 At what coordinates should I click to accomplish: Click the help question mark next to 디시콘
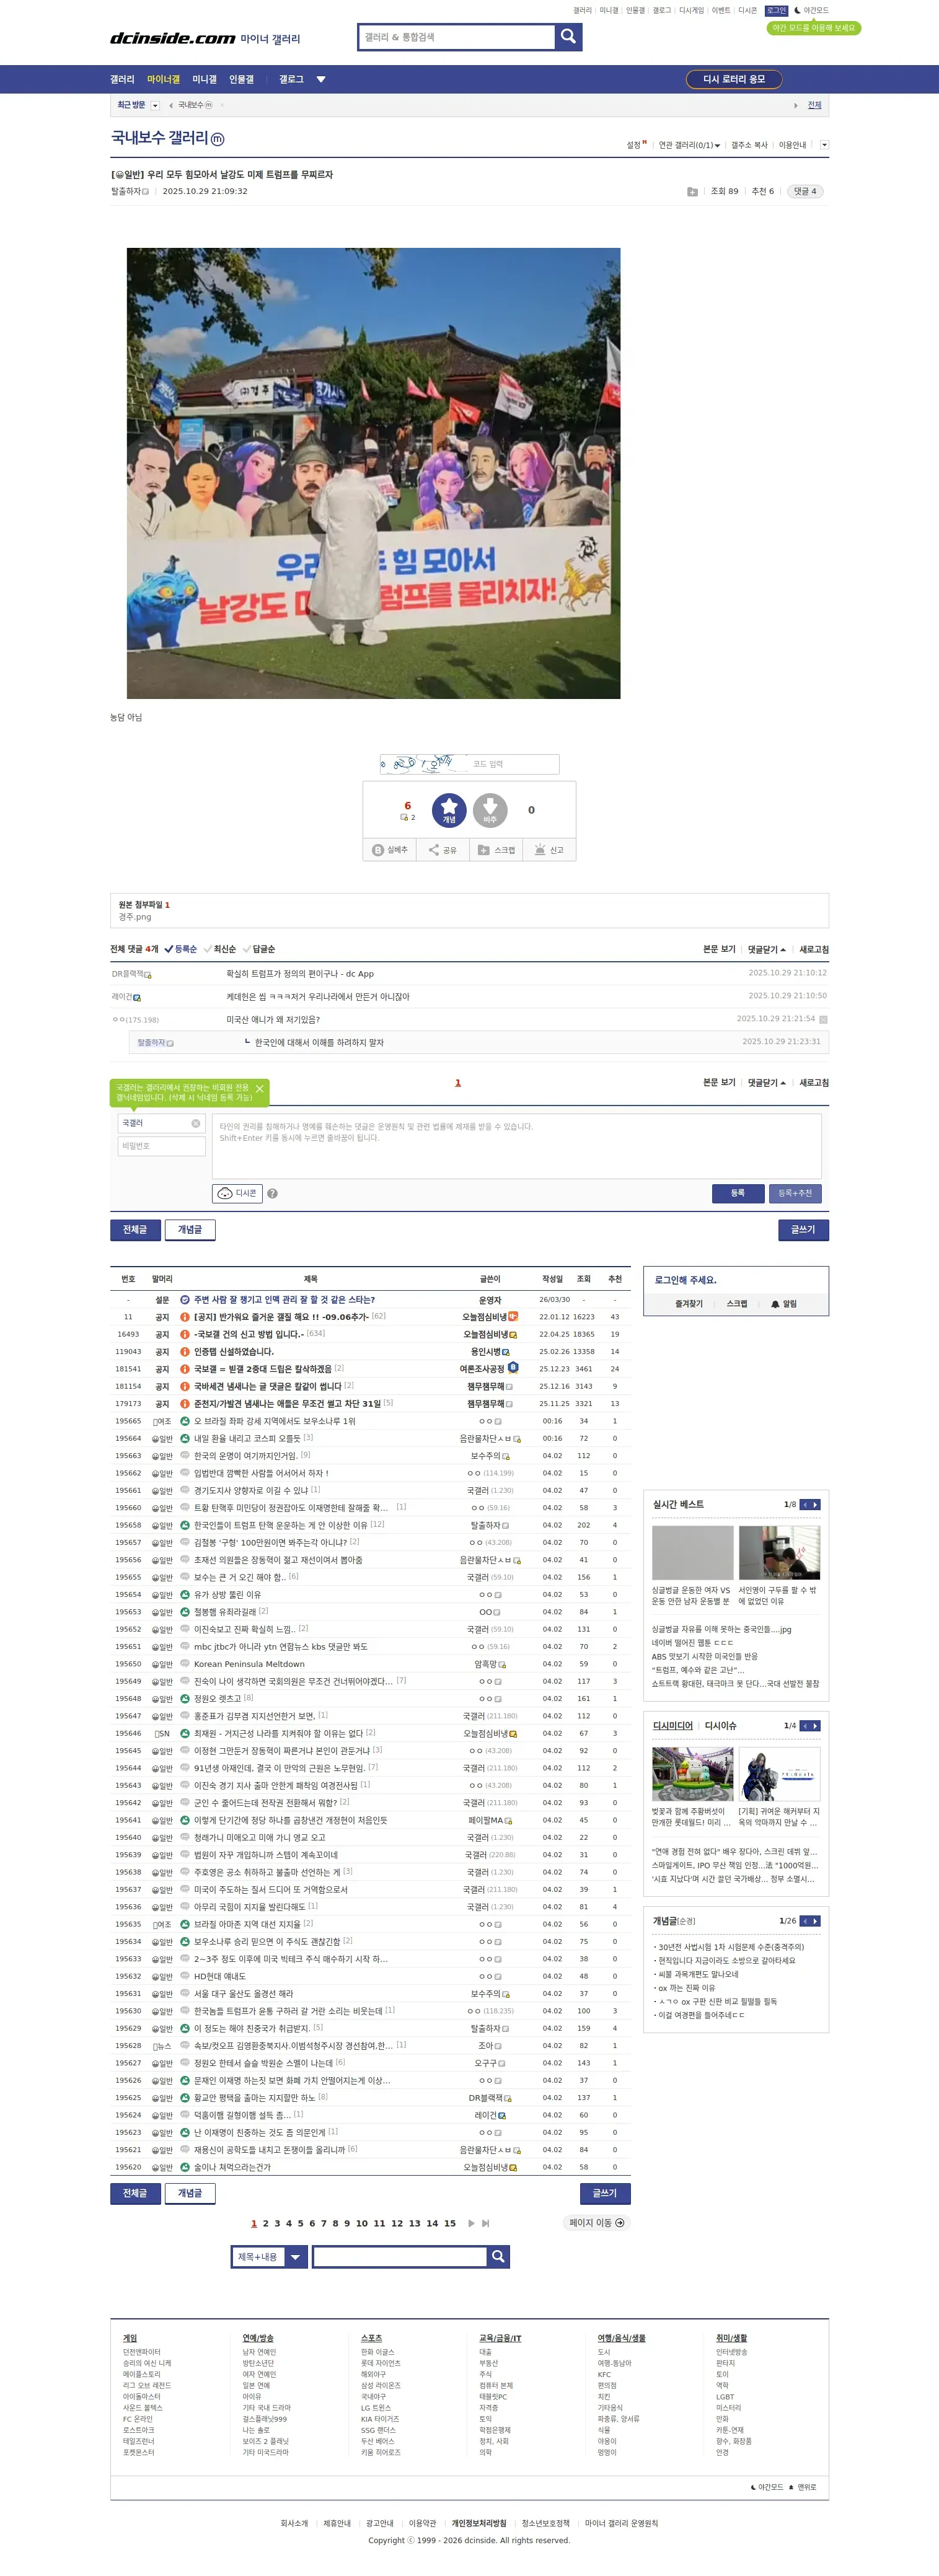272,1193
